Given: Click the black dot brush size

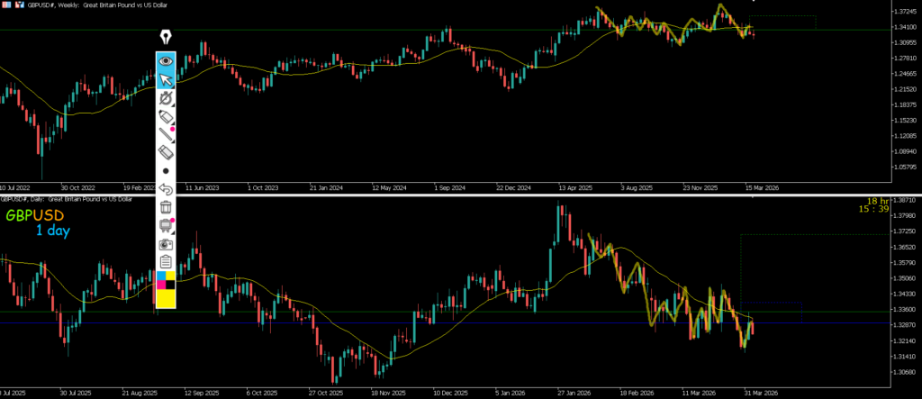Looking at the screenshot, I should [166, 170].
